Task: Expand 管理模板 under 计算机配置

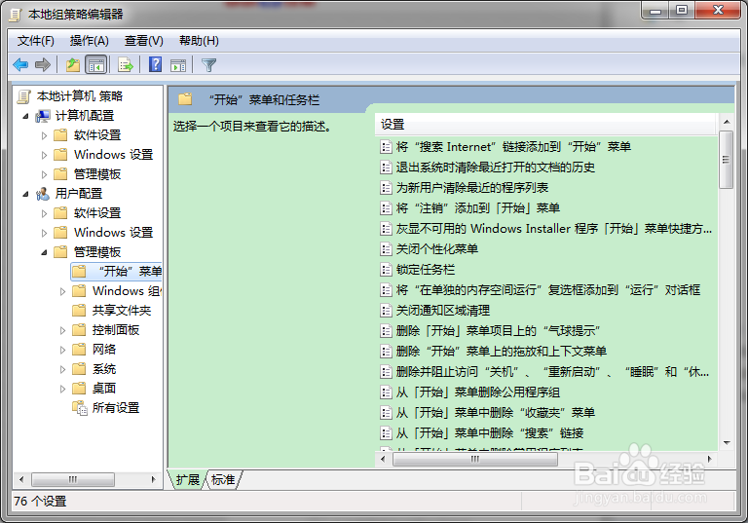Action: click(x=45, y=174)
